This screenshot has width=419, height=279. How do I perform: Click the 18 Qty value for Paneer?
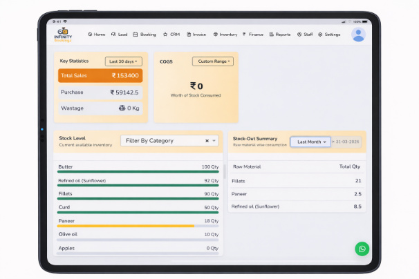click(212, 221)
